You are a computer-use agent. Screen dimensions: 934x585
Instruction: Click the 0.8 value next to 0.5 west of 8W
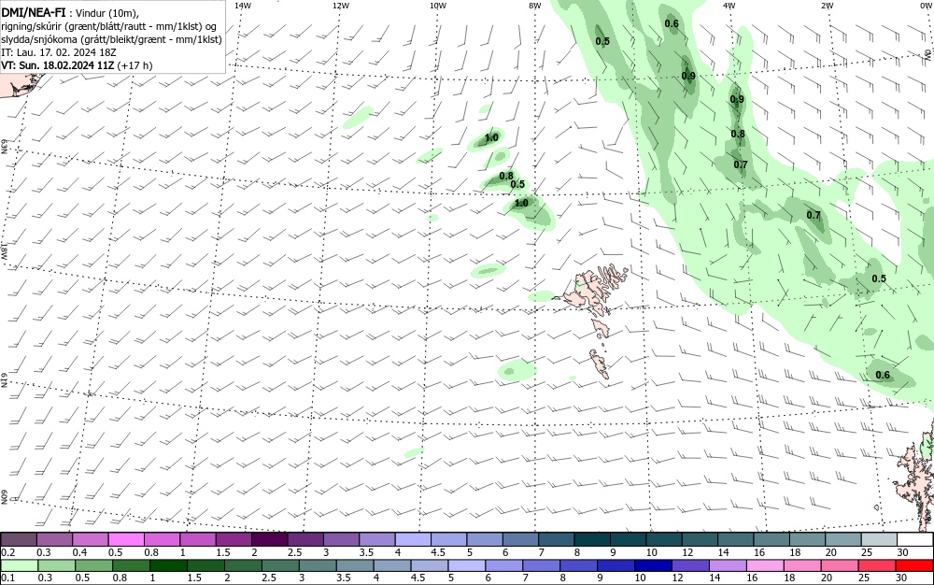tap(506, 176)
